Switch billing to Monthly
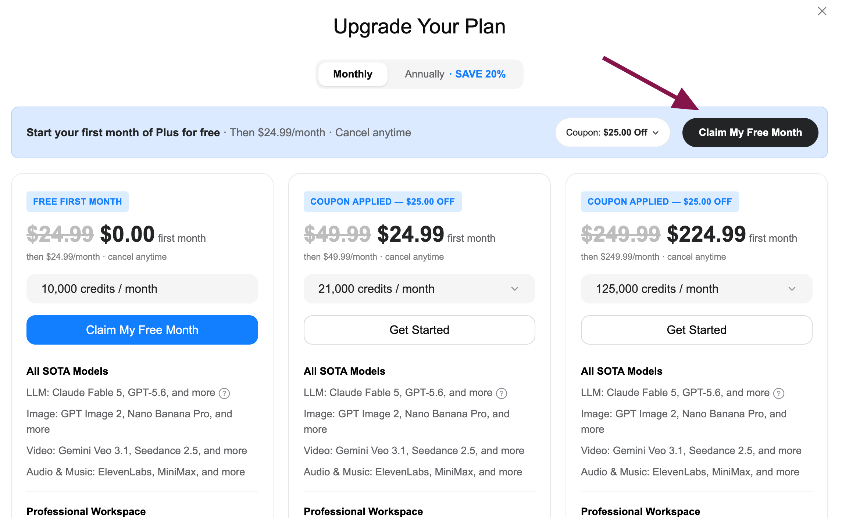Screen dimensions: 842x518 click(x=353, y=74)
